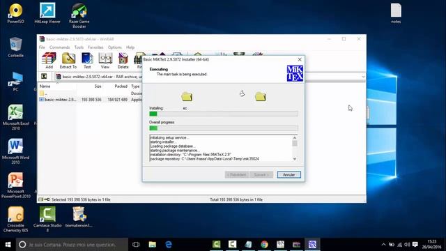Select the parent folder '..' row in WinRAR
The width and height of the screenshot is (446, 251).
click(x=91, y=93)
